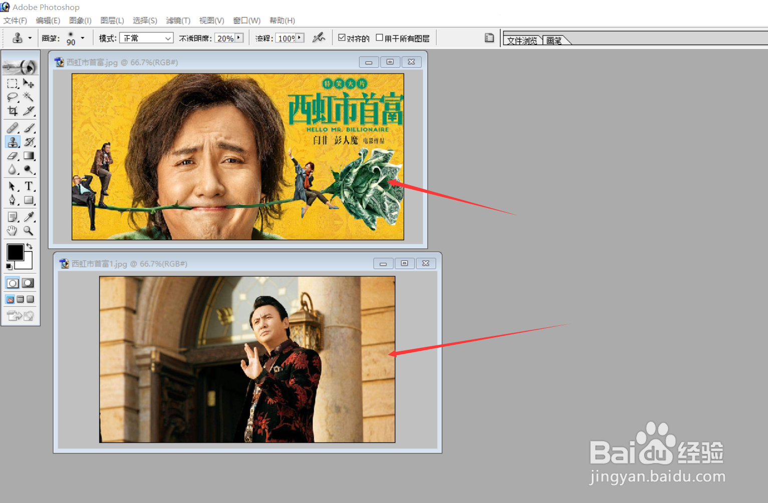Click the 流程 100% value field
768x503 pixels.
tap(286, 38)
